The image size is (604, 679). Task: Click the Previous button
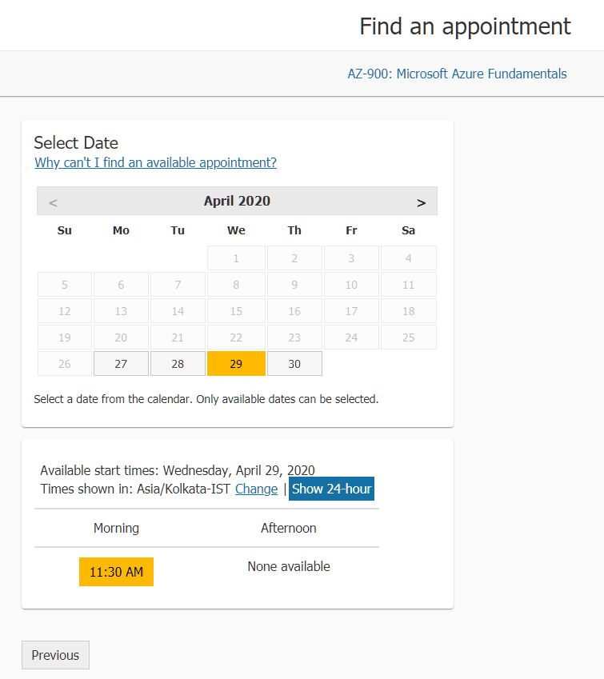click(x=55, y=655)
